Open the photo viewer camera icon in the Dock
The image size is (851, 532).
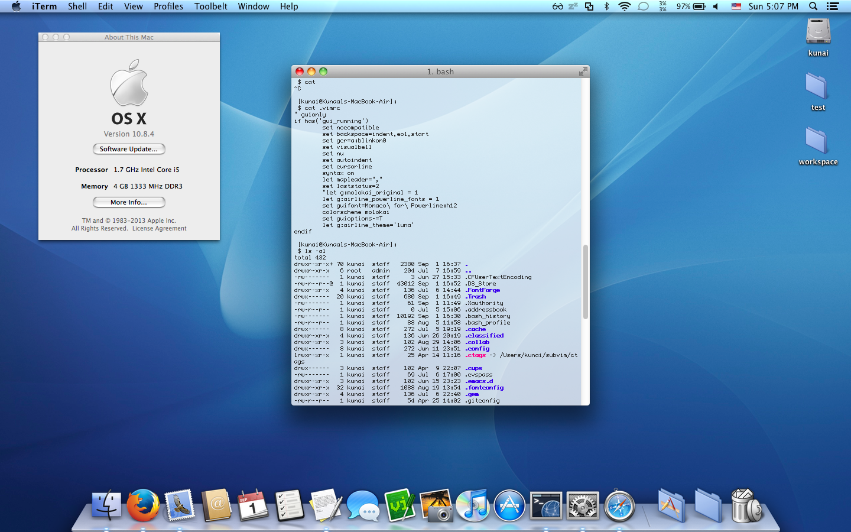(436, 506)
